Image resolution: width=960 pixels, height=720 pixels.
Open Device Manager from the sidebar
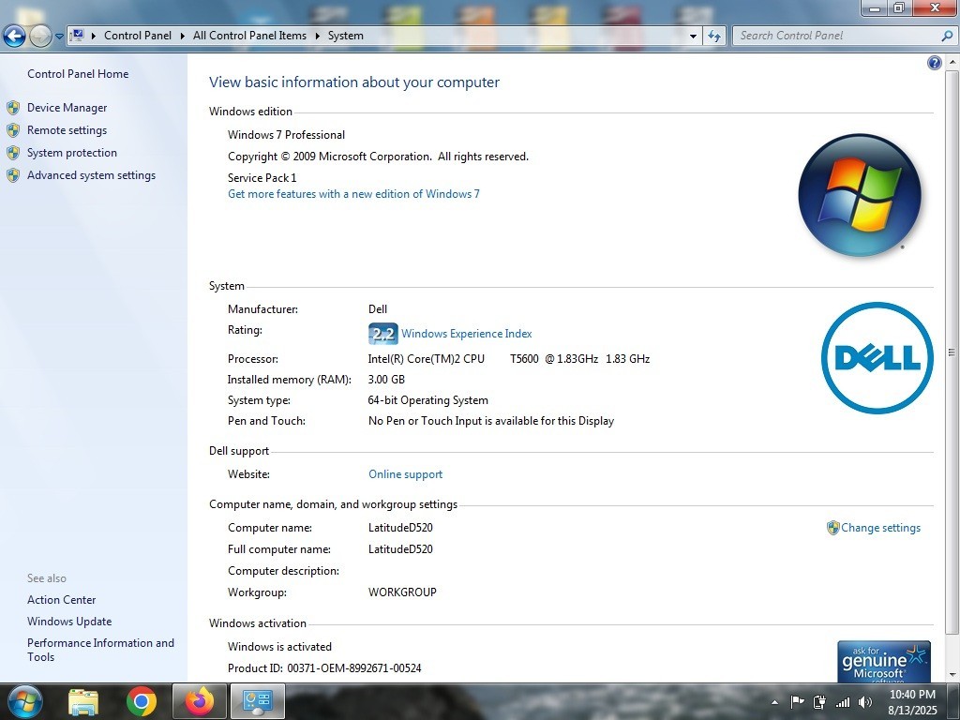click(67, 107)
